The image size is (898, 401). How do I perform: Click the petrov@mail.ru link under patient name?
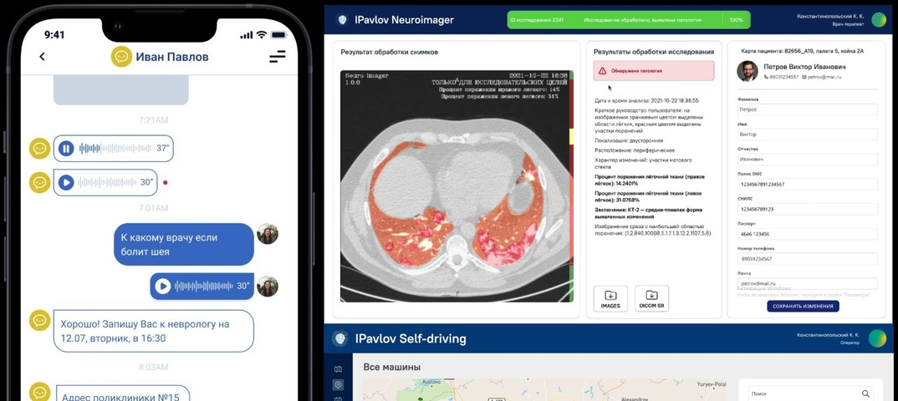(x=824, y=77)
